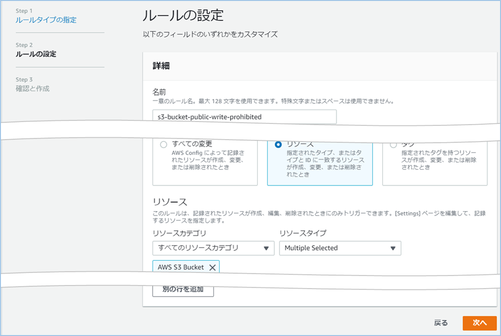Screen dimensions: 501x336
Task: Click the arrow on リソースカテゴリ dropdown
Action: click(266, 248)
